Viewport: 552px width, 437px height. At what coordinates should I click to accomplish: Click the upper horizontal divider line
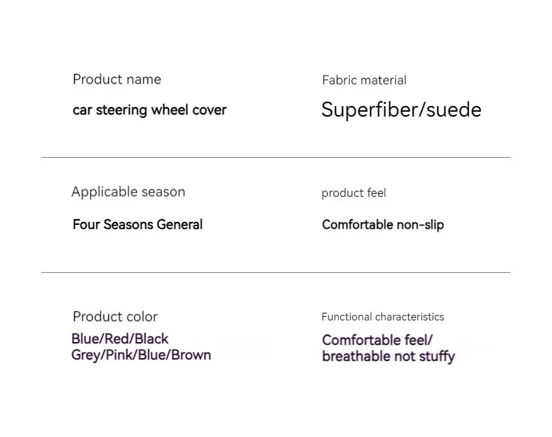275,157
